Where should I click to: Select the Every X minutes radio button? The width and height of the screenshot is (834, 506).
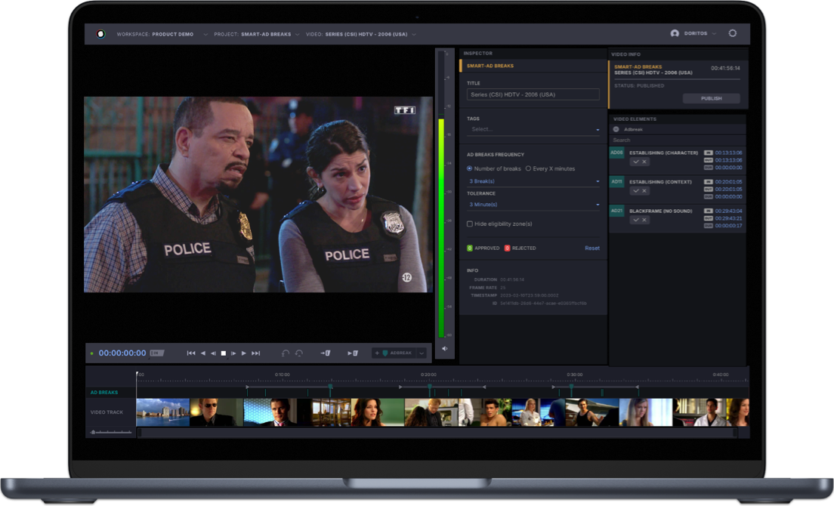[528, 168]
